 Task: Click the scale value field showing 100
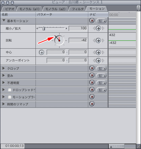tap(78, 28)
